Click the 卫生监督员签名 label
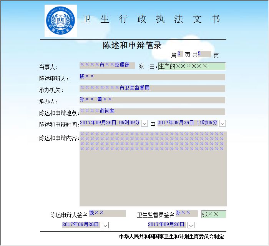 (x=156, y=215)
